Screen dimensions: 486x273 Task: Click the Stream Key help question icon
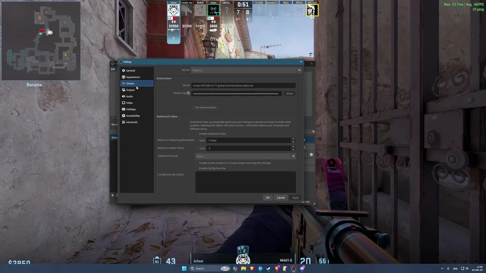188,93
